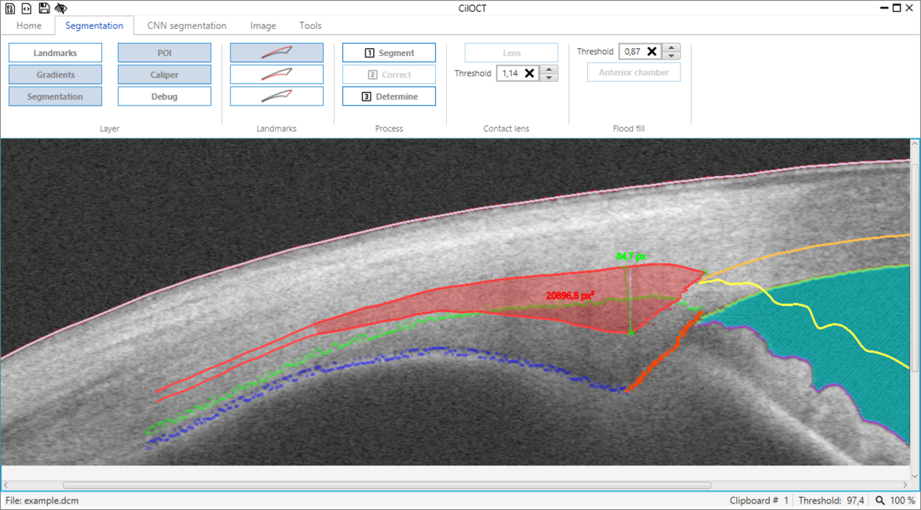The height and width of the screenshot is (510, 921).
Task: Open the Tools tab
Action: (x=310, y=26)
